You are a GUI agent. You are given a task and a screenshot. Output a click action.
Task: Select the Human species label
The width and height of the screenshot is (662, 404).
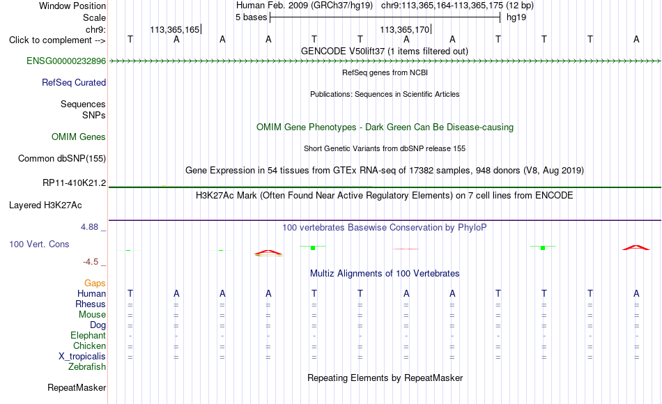pyautogui.click(x=91, y=293)
